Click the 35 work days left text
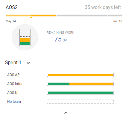 [103, 7]
